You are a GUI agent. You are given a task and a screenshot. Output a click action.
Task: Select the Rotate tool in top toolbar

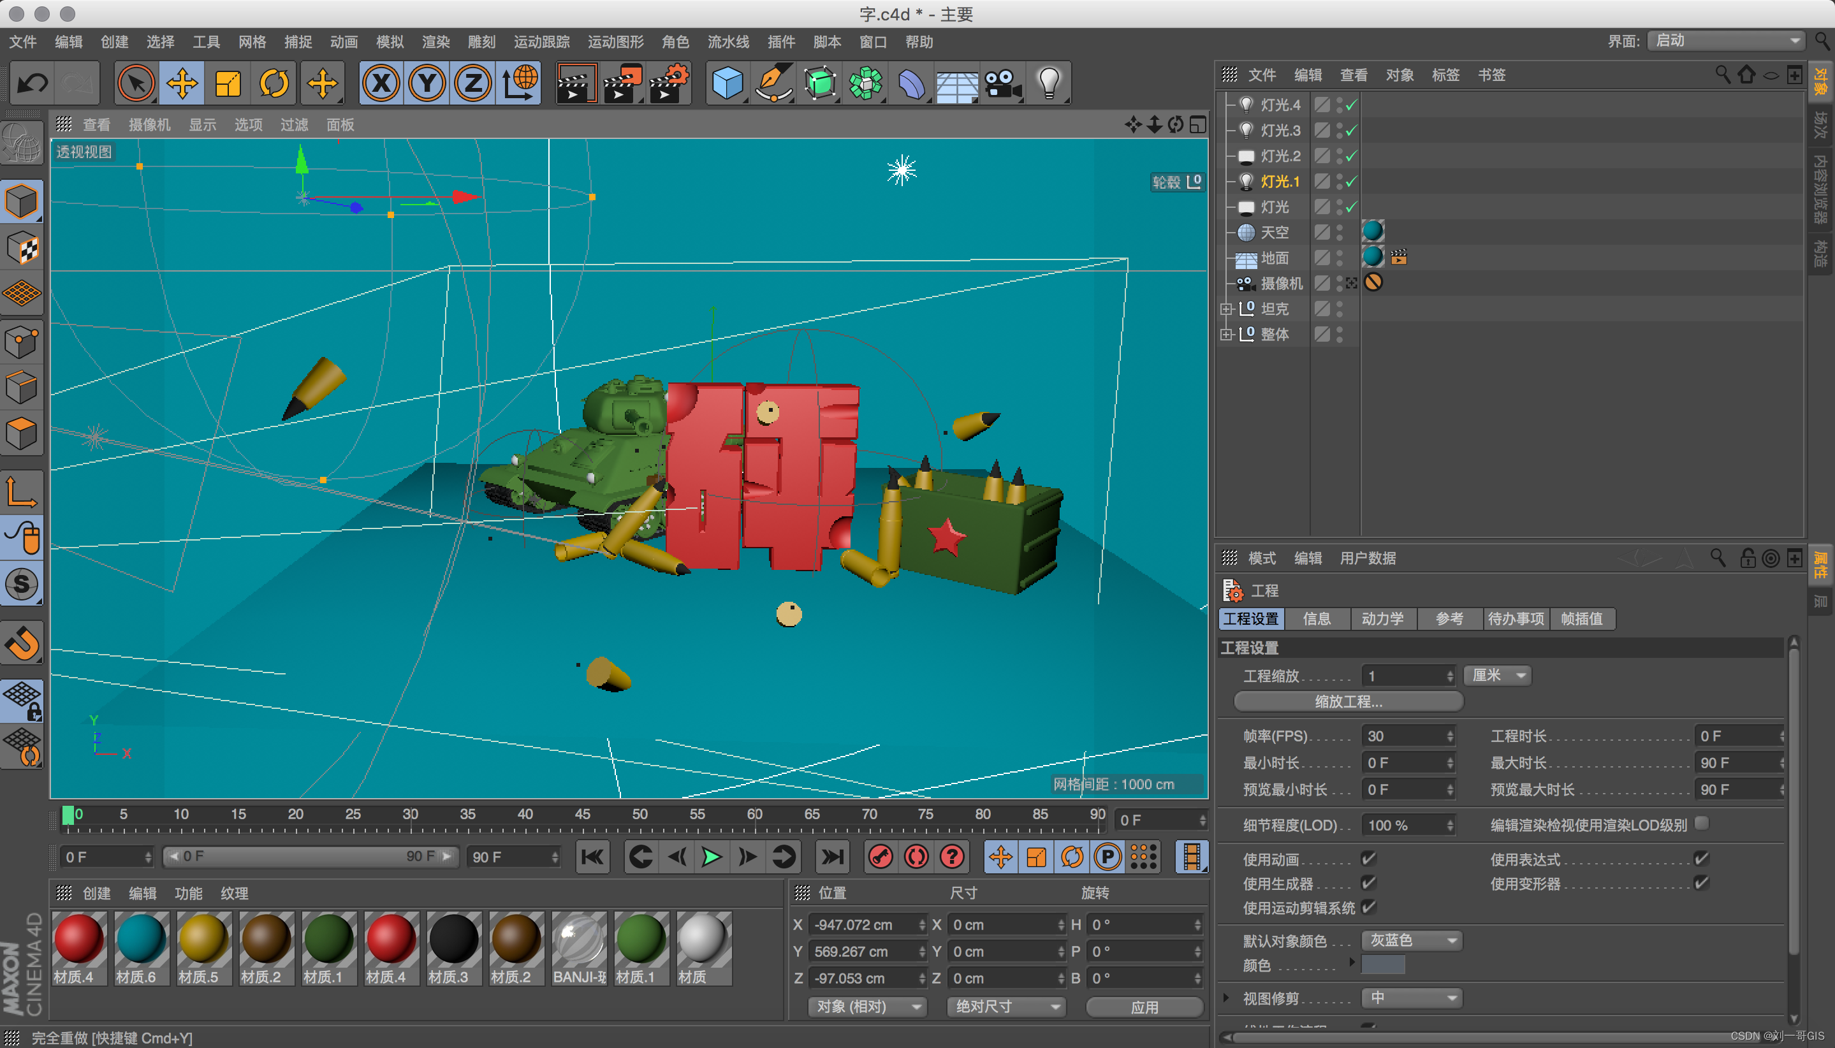click(274, 84)
